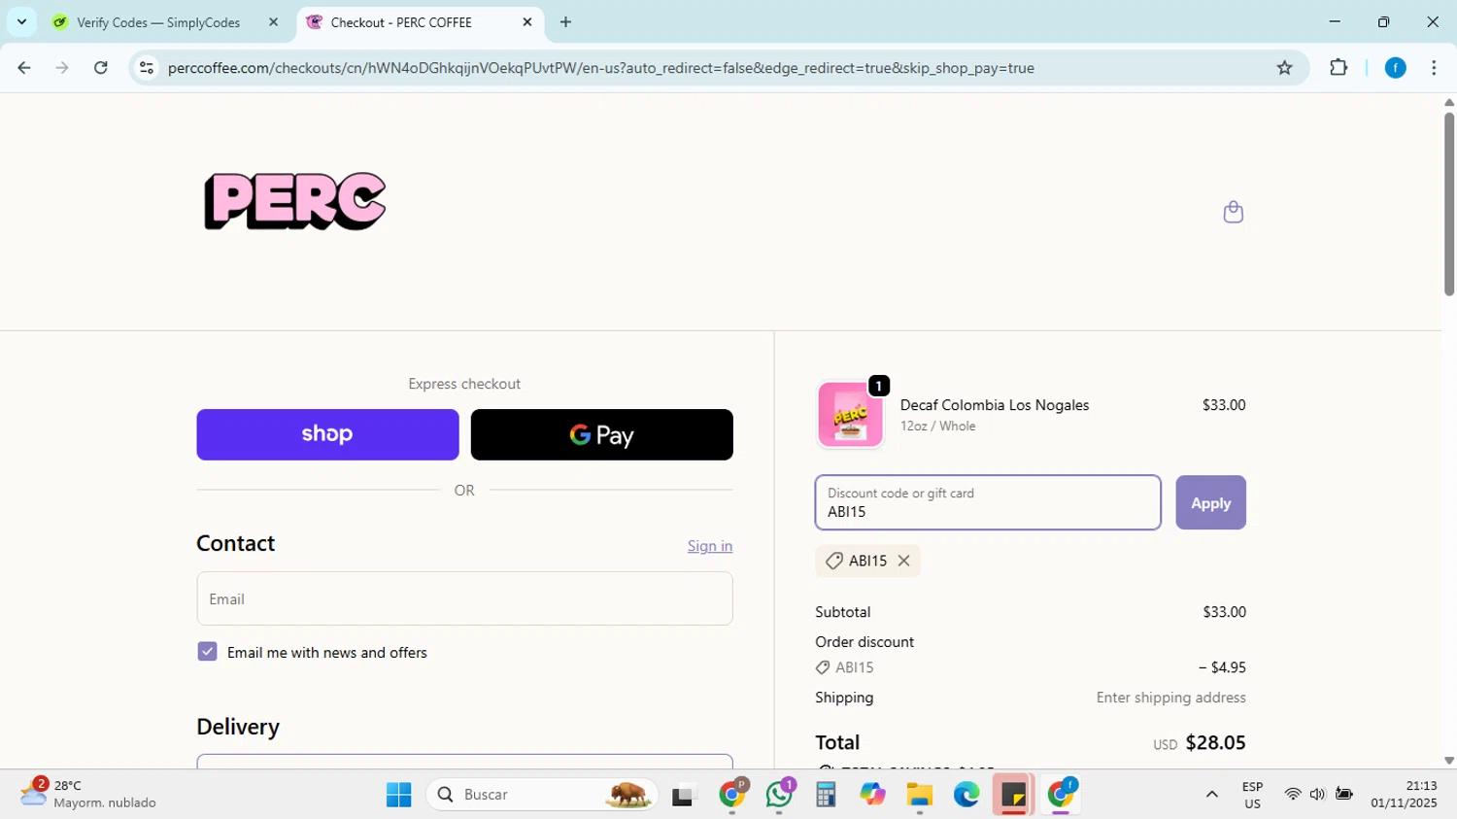The height and width of the screenshot is (819, 1457).
Task: Click the discount tag icon on the ABI15 chip
Action: coord(833,561)
